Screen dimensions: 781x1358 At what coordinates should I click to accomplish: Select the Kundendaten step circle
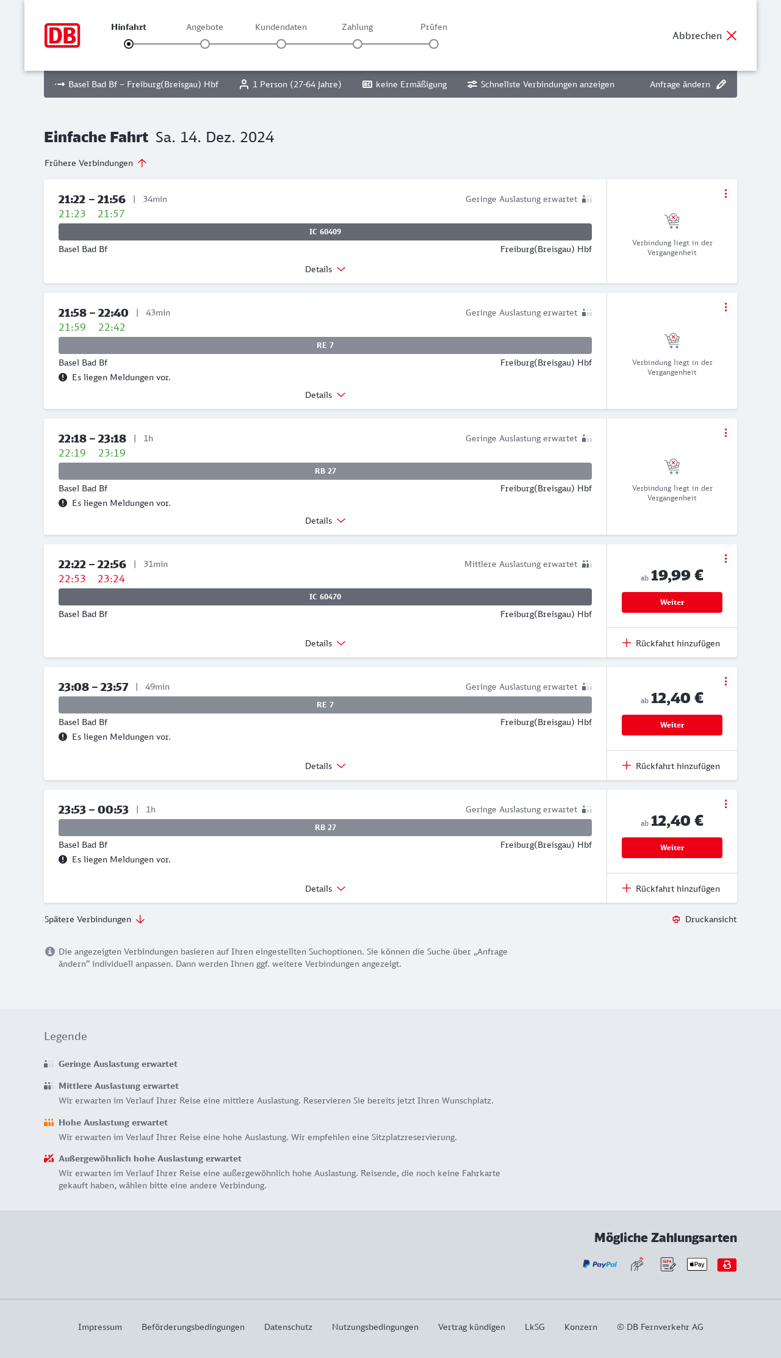point(281,44)
